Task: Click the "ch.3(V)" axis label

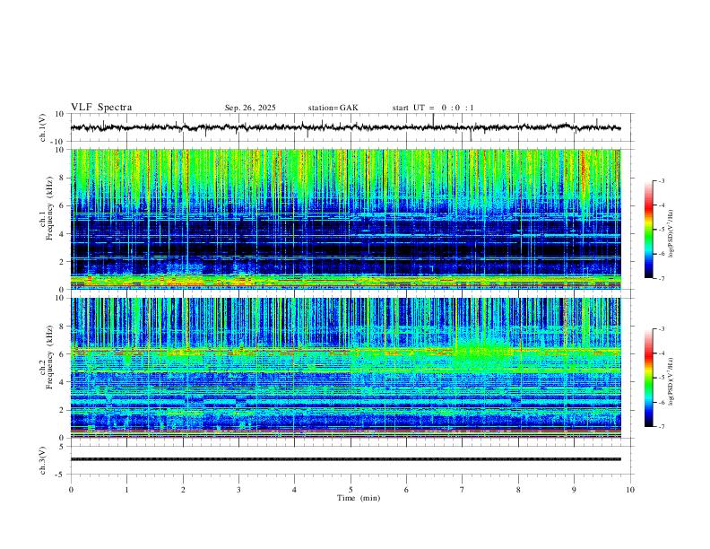Action: coord(43,460)
